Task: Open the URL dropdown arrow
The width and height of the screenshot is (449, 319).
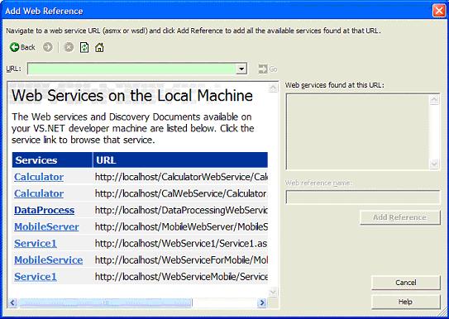Action: [x=241, y=69]
